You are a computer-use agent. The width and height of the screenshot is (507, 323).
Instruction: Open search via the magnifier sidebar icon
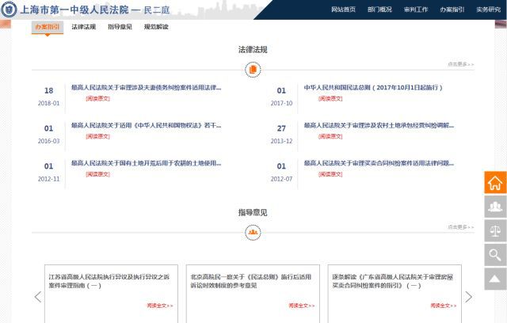495,254
